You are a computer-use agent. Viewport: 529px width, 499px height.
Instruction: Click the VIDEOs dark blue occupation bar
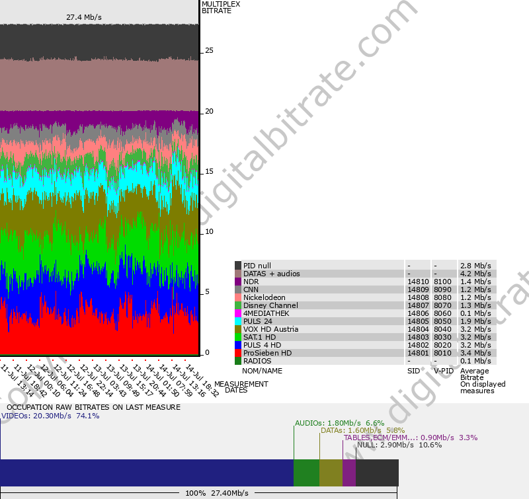pos(147,473)
